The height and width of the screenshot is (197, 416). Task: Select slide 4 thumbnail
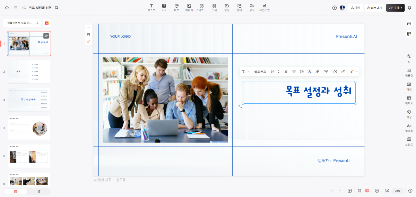(29, 128)
